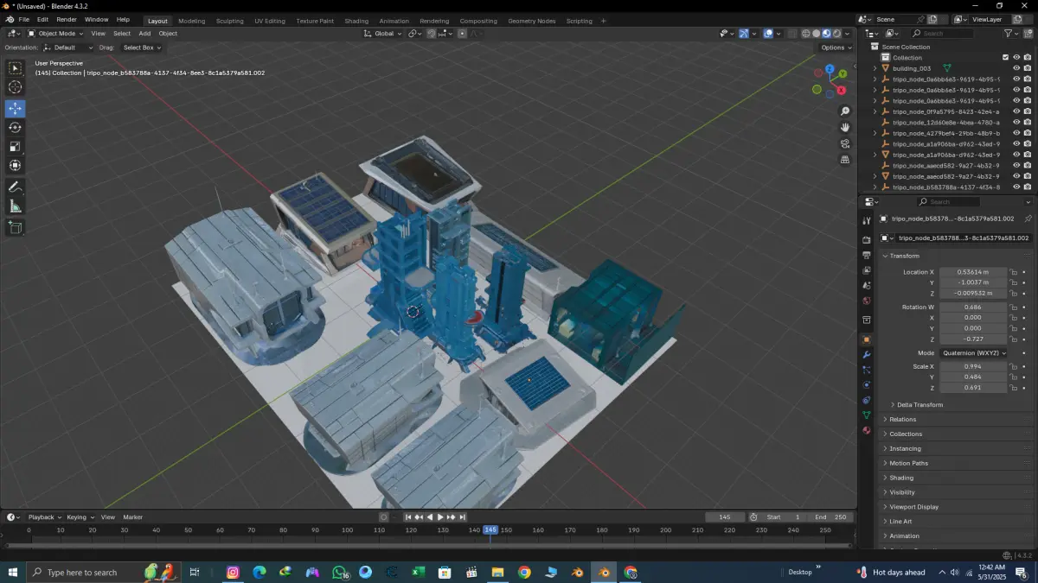Activate the Rotate tool
Screen dimensions: 1038x583
15,128
